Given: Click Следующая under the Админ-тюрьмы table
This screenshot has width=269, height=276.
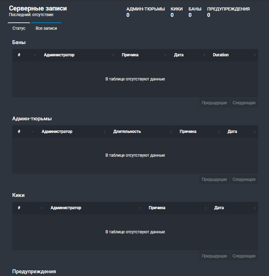Looking at the screenshot, I should pyautogui.click(x=244, y=179).
